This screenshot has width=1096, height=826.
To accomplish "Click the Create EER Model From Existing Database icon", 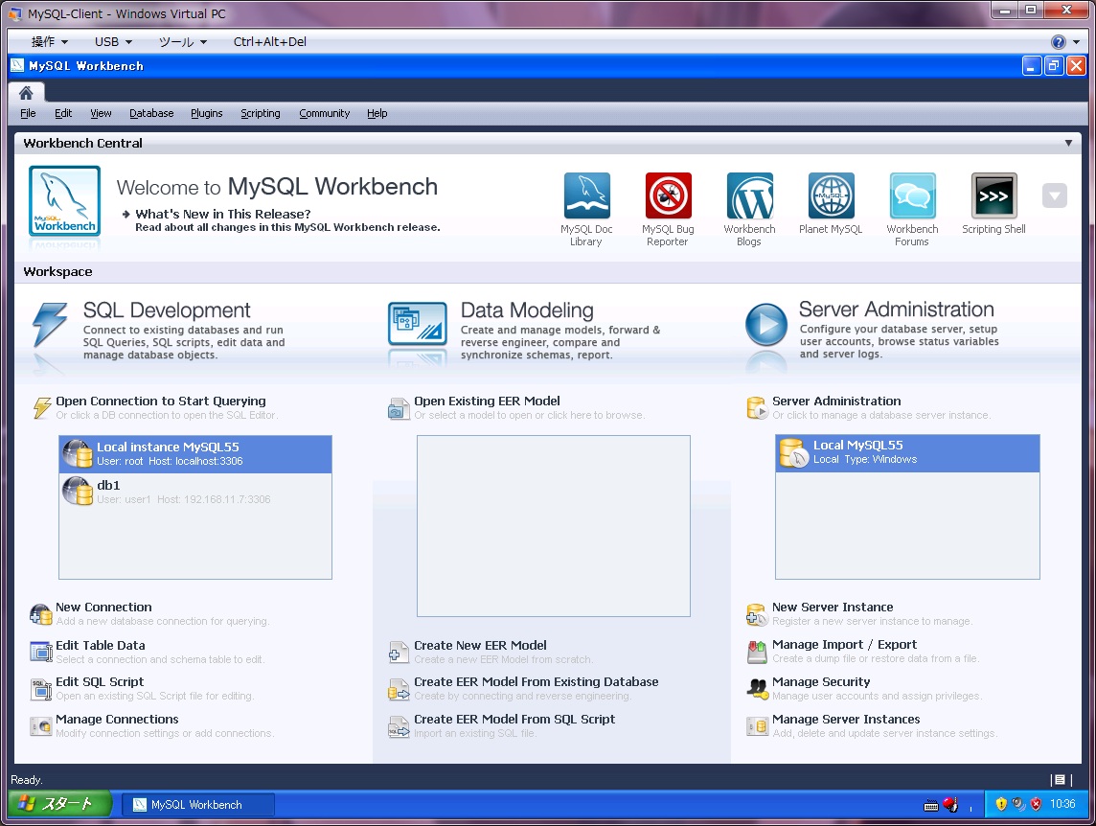I will 399,689.
